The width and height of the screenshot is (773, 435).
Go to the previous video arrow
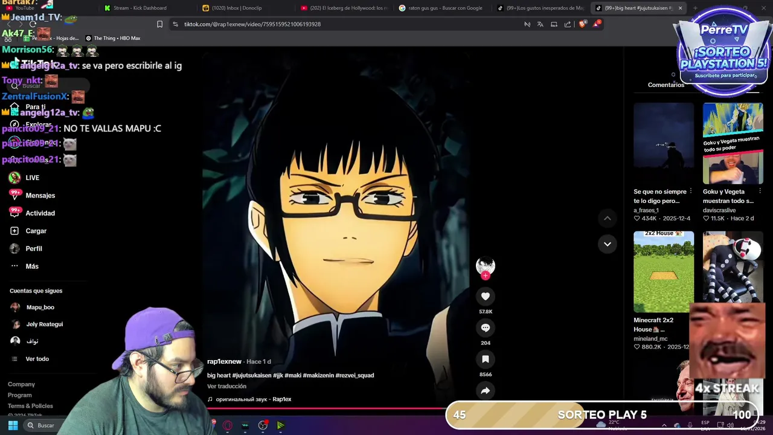(x=608, y=218)
